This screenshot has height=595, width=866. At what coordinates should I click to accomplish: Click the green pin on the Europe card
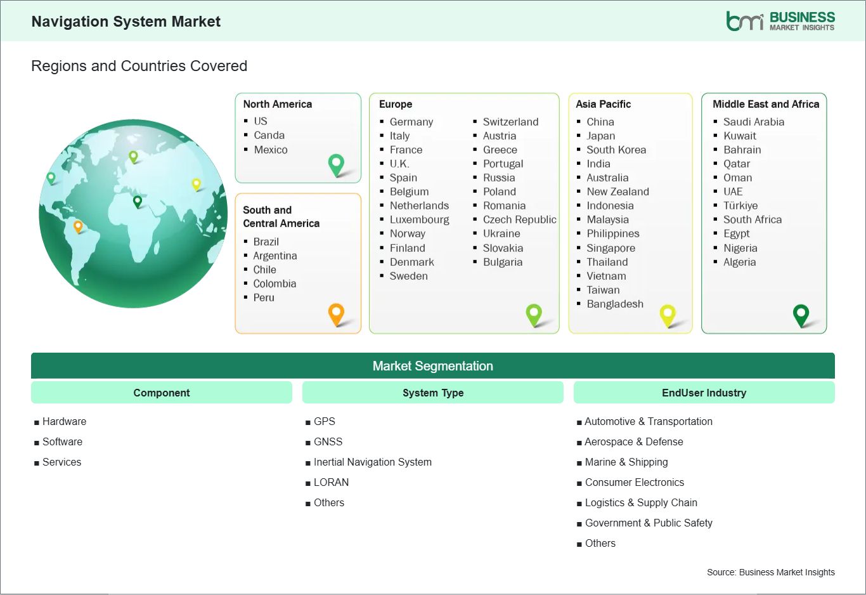pyautogui.click(x=534, y=314)
